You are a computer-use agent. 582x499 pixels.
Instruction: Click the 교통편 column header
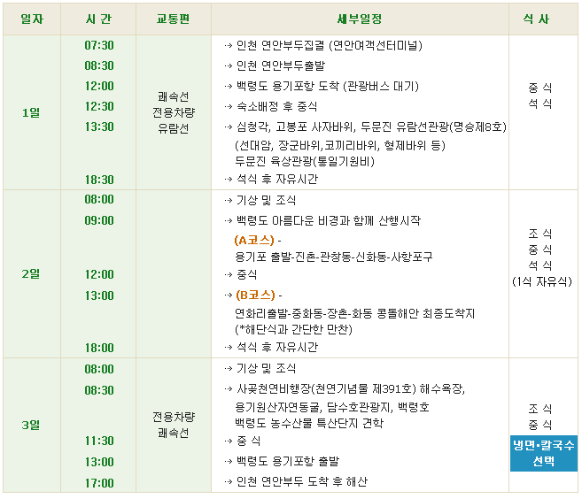(x=174, y=19)
